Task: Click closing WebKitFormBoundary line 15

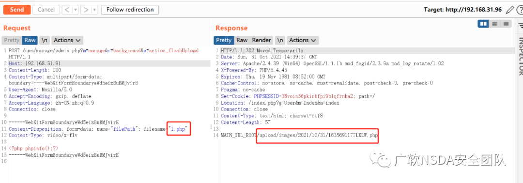Action: point(64,155)
